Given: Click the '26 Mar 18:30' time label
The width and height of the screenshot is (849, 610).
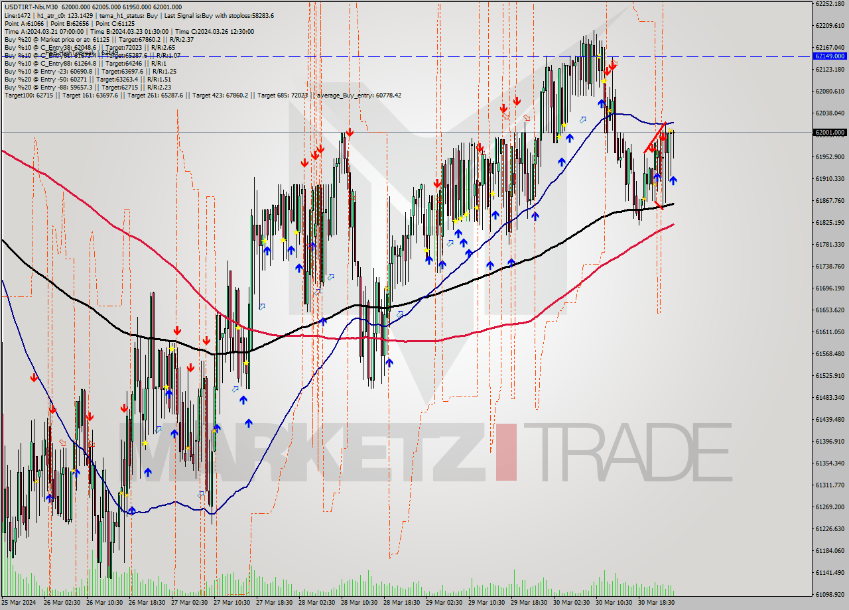Looking at the screenshot, I should (x=147, y=603).
